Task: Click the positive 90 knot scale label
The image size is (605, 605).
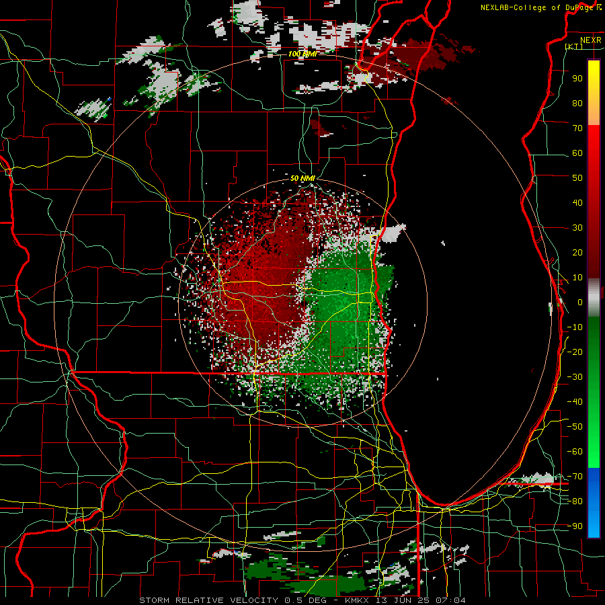Action: coord(577,79)
